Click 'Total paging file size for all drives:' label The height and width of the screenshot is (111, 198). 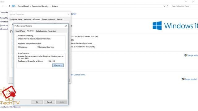[30, 61]
